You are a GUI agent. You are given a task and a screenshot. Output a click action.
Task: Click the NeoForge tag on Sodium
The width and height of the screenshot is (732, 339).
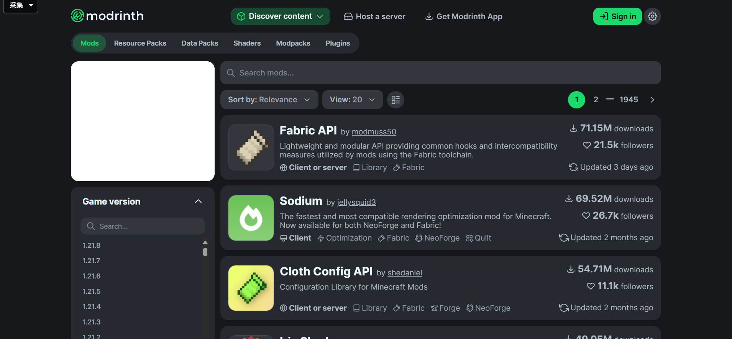pos(438,238)
